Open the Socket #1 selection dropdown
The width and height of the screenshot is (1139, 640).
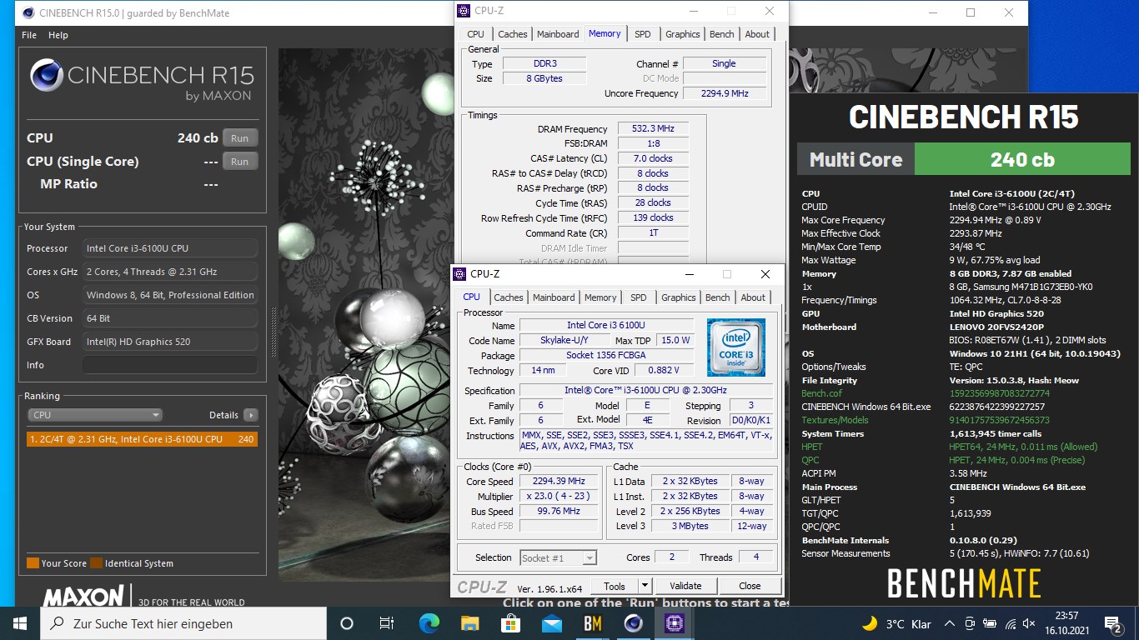tap(558, 558)
